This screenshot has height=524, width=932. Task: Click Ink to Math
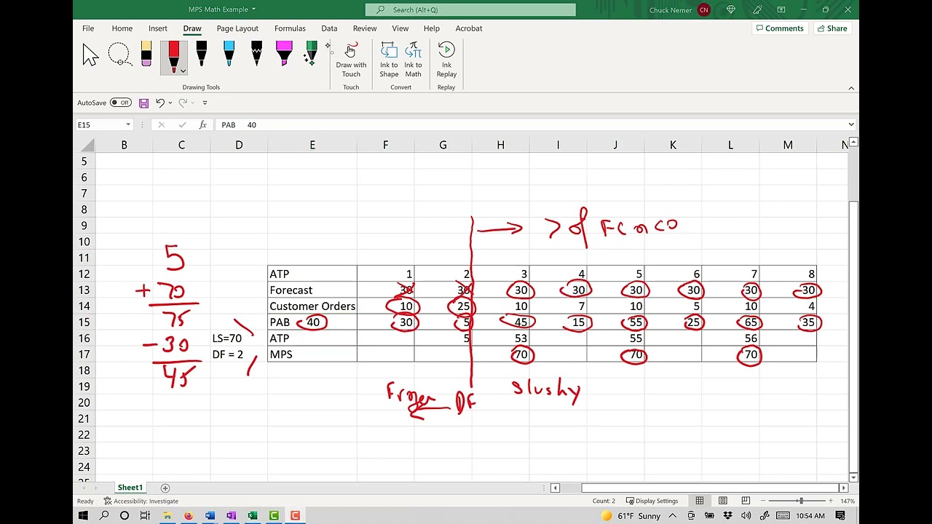pyautogui.click(x=413, y=60)
